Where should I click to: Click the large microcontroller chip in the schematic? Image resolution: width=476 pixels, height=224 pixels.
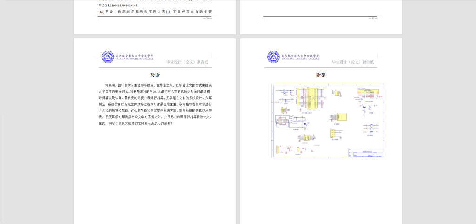click(312, 98)
